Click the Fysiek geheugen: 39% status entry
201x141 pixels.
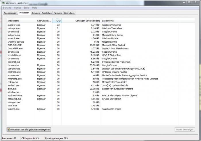click(57, 138)
